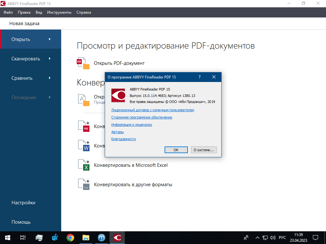Click the network icon in system tray
This screenshot has height=244, width=326.
(265, 238)
